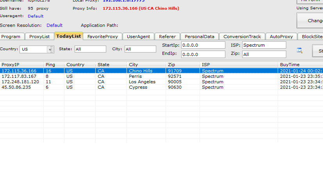The image size is (323, 179).
Task: Select proxy row 172.115.36.166
Action: tap(162, 71)
